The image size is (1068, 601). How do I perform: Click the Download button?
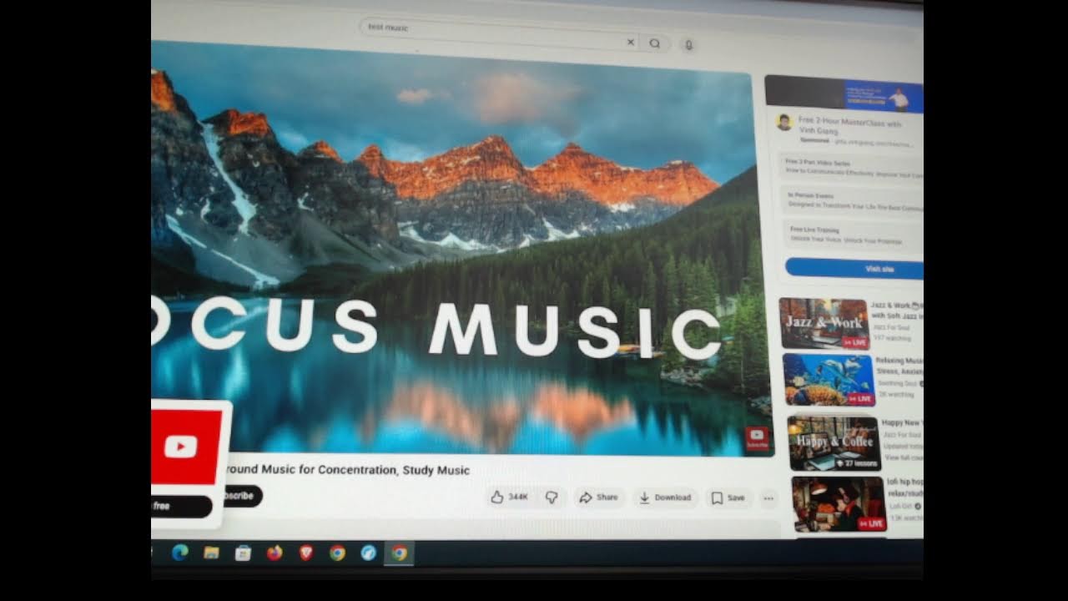(665, 497)
